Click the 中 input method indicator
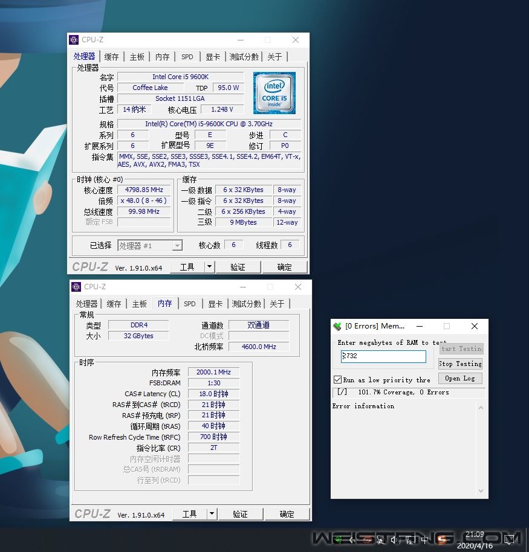Image resolution: width=529 pixels, height=552 pixels. pos(424,539)
